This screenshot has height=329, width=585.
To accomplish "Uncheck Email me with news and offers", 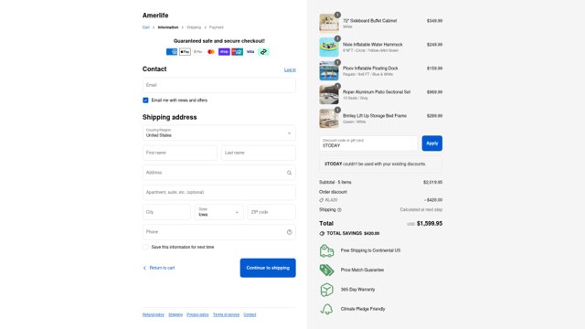I will pos(145,101).
